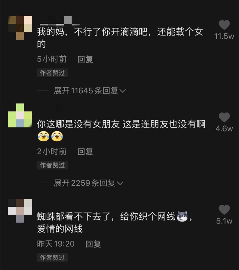The height and width of the screenshot is (270, 239).
Task: Tap the husky dog emoji in spider comment
Action: click(x=182, y=216)
